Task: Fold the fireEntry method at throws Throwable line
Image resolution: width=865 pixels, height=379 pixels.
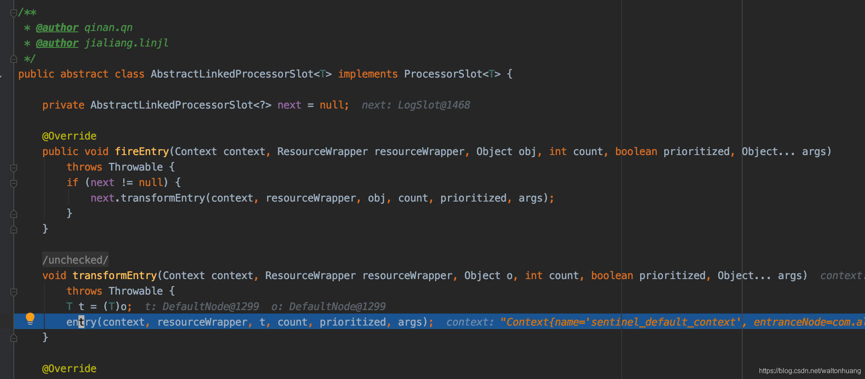Action: click(13, 168)
